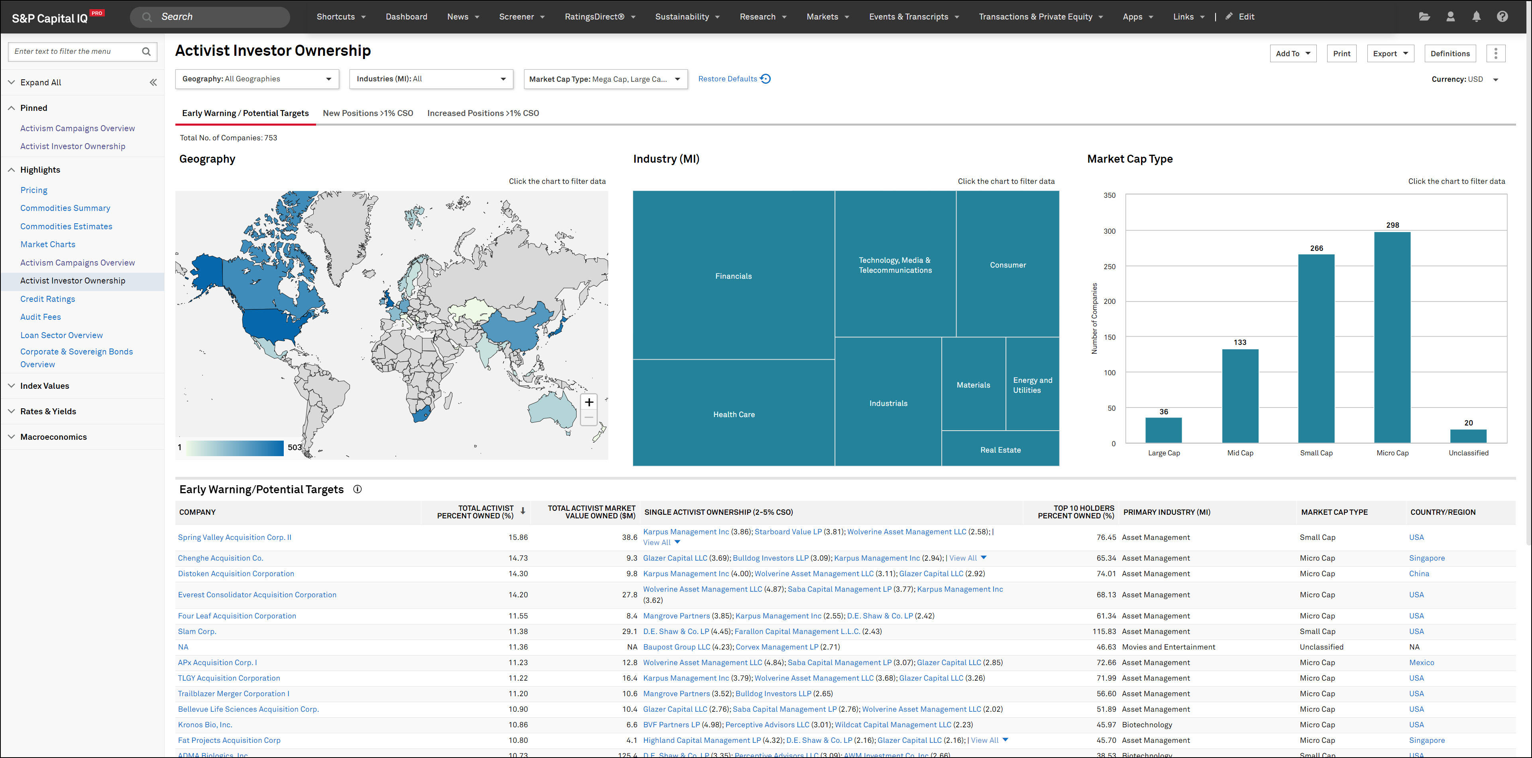Open the notifications bell
1532x758 pixels.
pyautogui.click(x=1476, y=17)
